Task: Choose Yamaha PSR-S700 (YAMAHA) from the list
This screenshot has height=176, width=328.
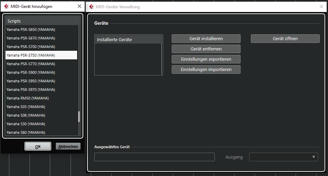Action: (x=41, y=47)
